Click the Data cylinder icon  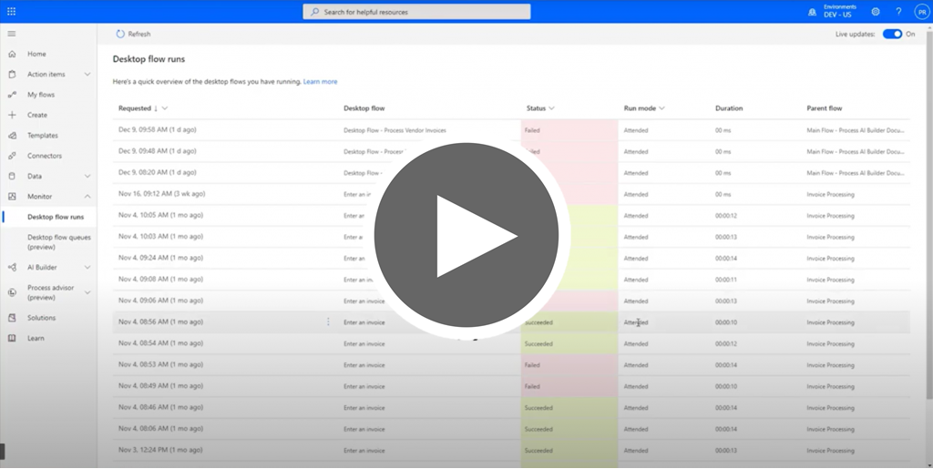pyautogui.click(x=12, y=176)
